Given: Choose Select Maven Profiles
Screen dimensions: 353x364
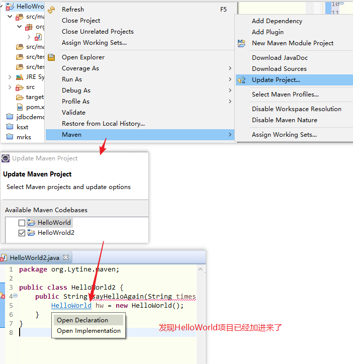Looking at the screenshot, I should pos(295,95).
